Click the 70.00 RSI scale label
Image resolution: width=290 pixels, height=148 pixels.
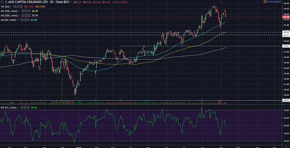[286, 110]
